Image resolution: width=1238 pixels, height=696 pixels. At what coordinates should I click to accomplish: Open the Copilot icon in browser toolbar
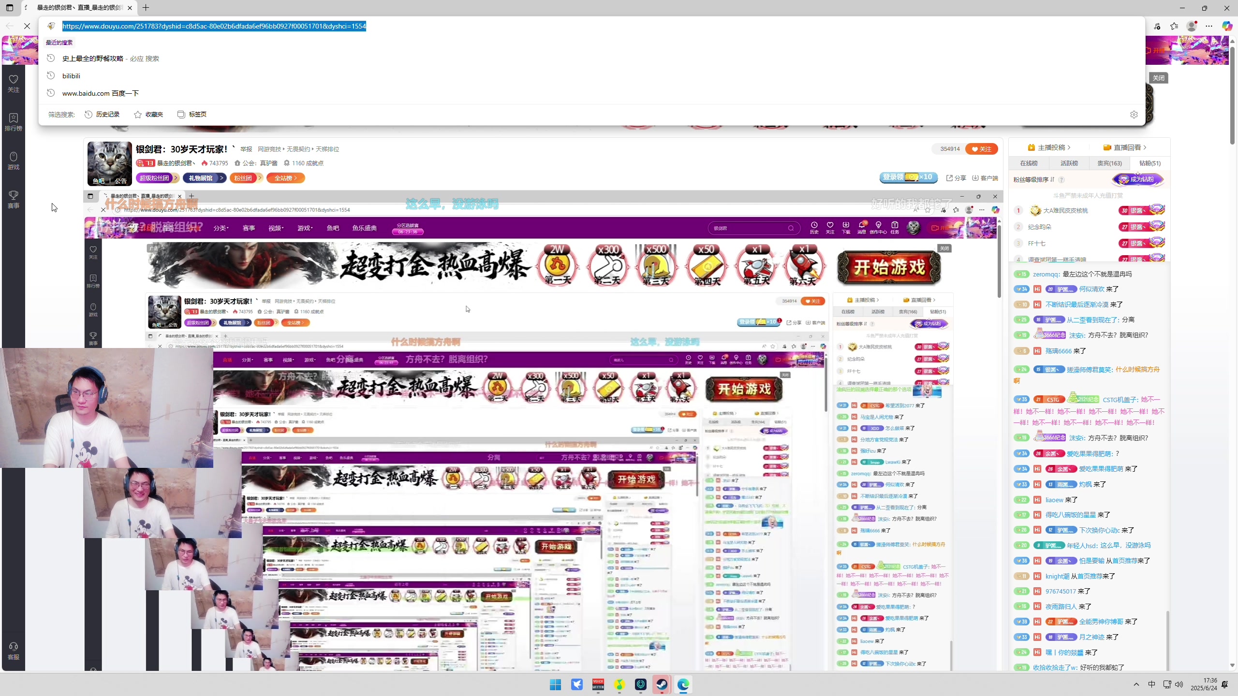coord(1227,26)
